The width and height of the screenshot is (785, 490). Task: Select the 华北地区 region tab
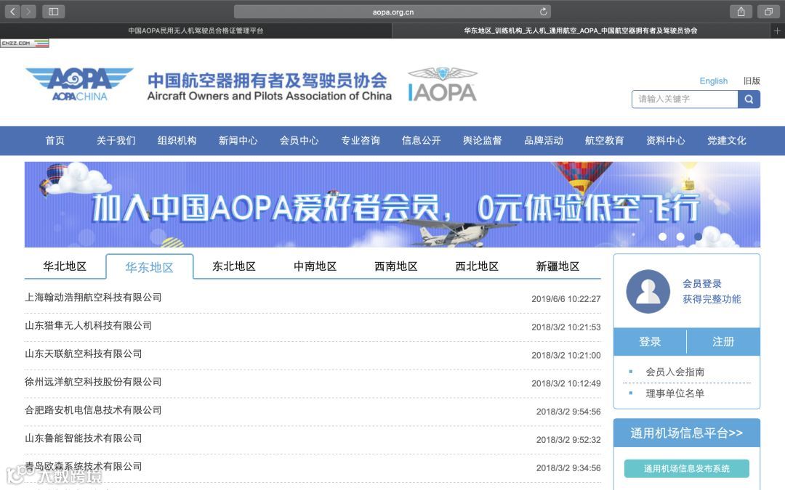[65, 266]
